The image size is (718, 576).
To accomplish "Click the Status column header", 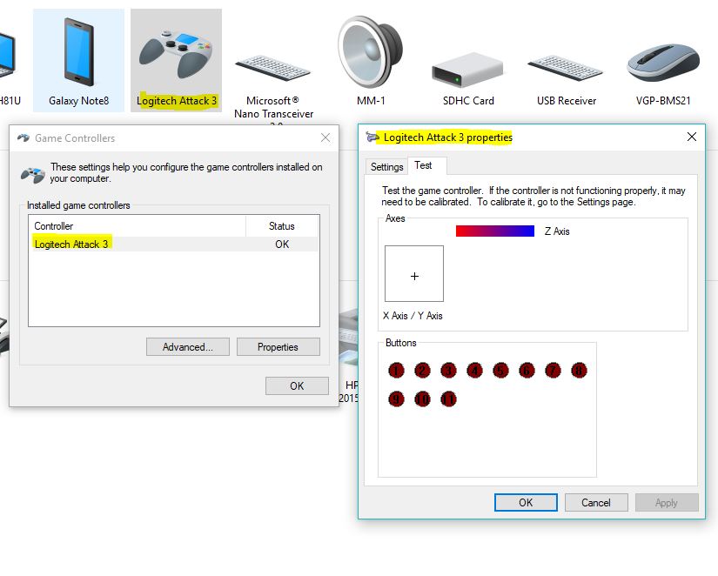I will [282, 225].
